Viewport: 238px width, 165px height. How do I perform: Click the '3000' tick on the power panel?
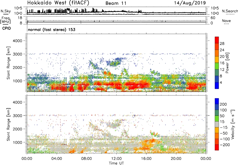(x=18, y=54)
